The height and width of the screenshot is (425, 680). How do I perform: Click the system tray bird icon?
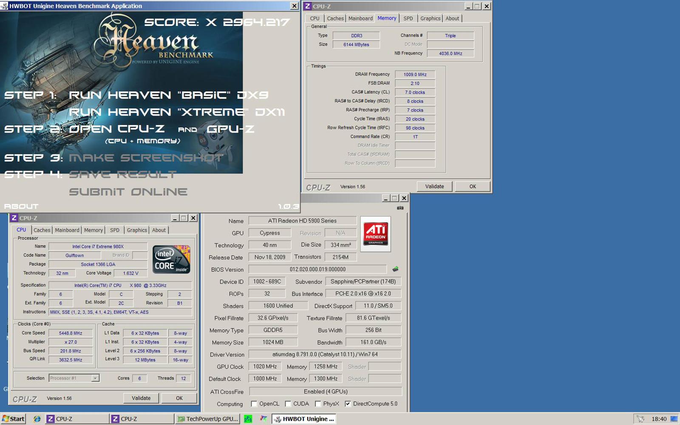tap(640, 419)
